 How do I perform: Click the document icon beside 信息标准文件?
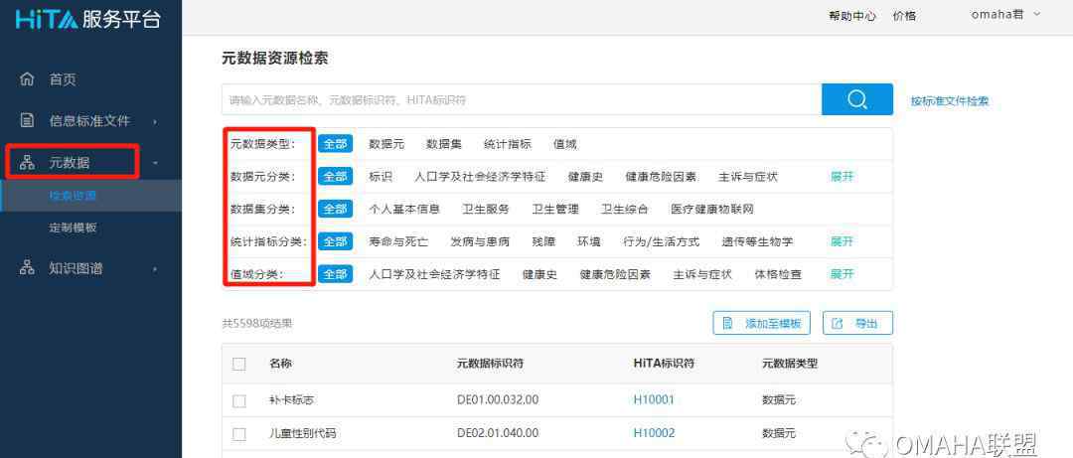click(x=28, y=121)
